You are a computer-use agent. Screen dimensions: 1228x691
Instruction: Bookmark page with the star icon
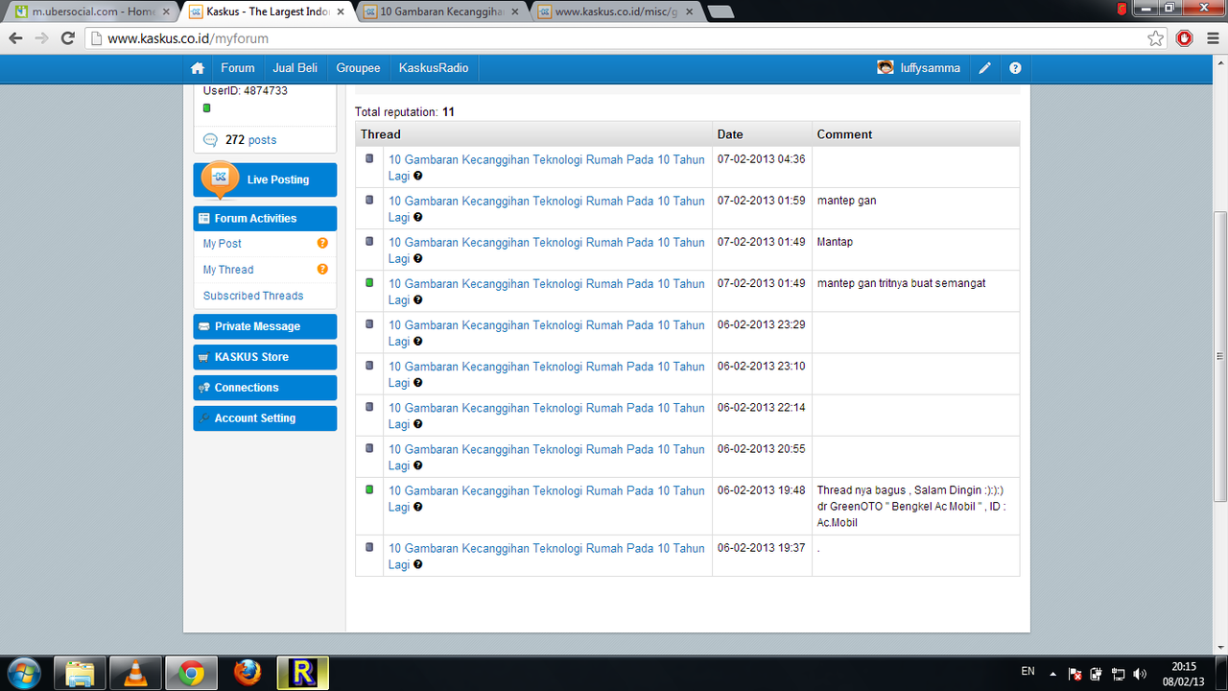1156,38
